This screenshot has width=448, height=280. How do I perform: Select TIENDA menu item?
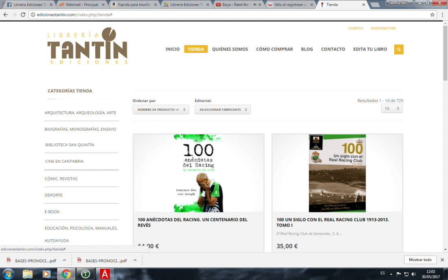pyautogui.click(x=196, y=49)
